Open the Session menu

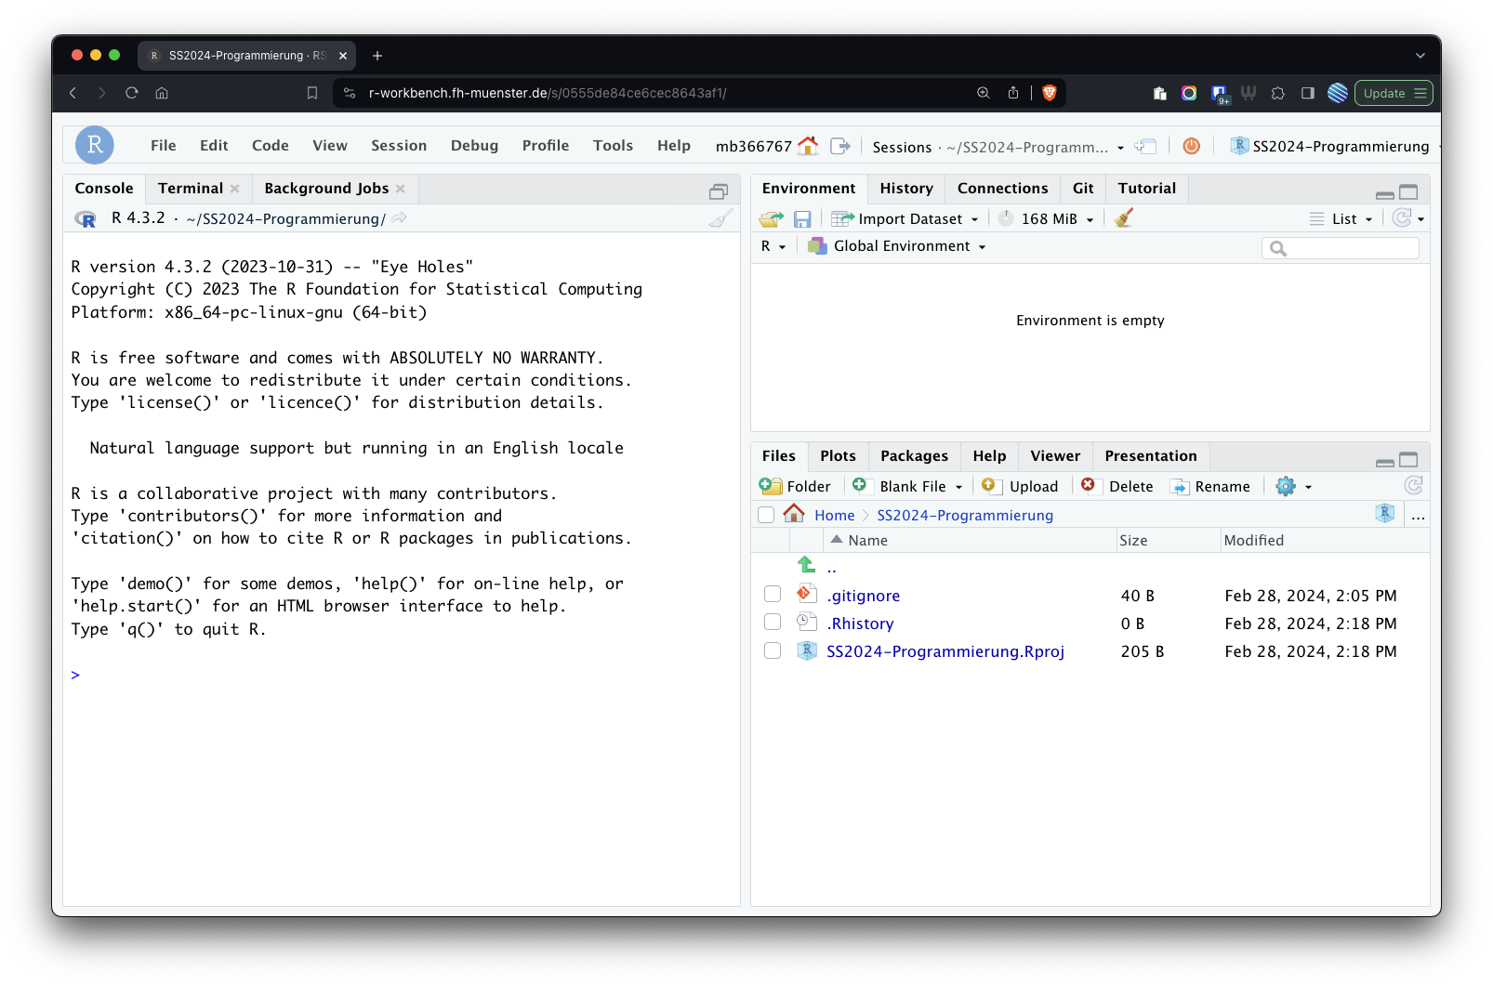398,146
